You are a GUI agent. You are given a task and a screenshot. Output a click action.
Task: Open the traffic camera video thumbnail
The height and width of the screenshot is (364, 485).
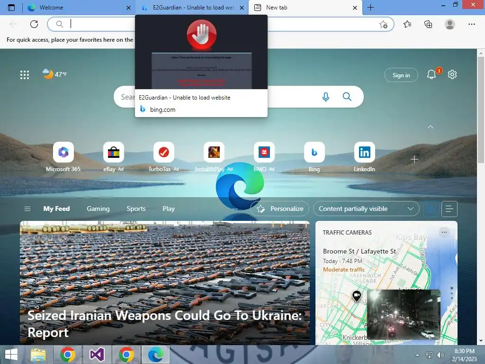pyautogui.click(x=404, y=314)
